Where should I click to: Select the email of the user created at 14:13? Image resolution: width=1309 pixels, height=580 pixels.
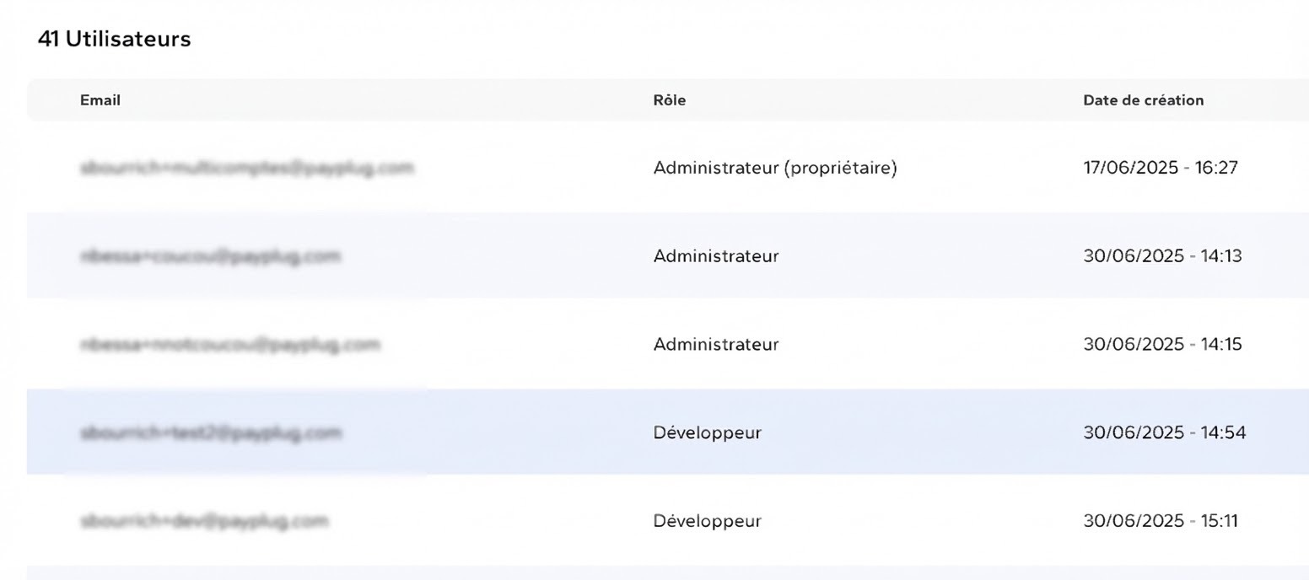210,256
